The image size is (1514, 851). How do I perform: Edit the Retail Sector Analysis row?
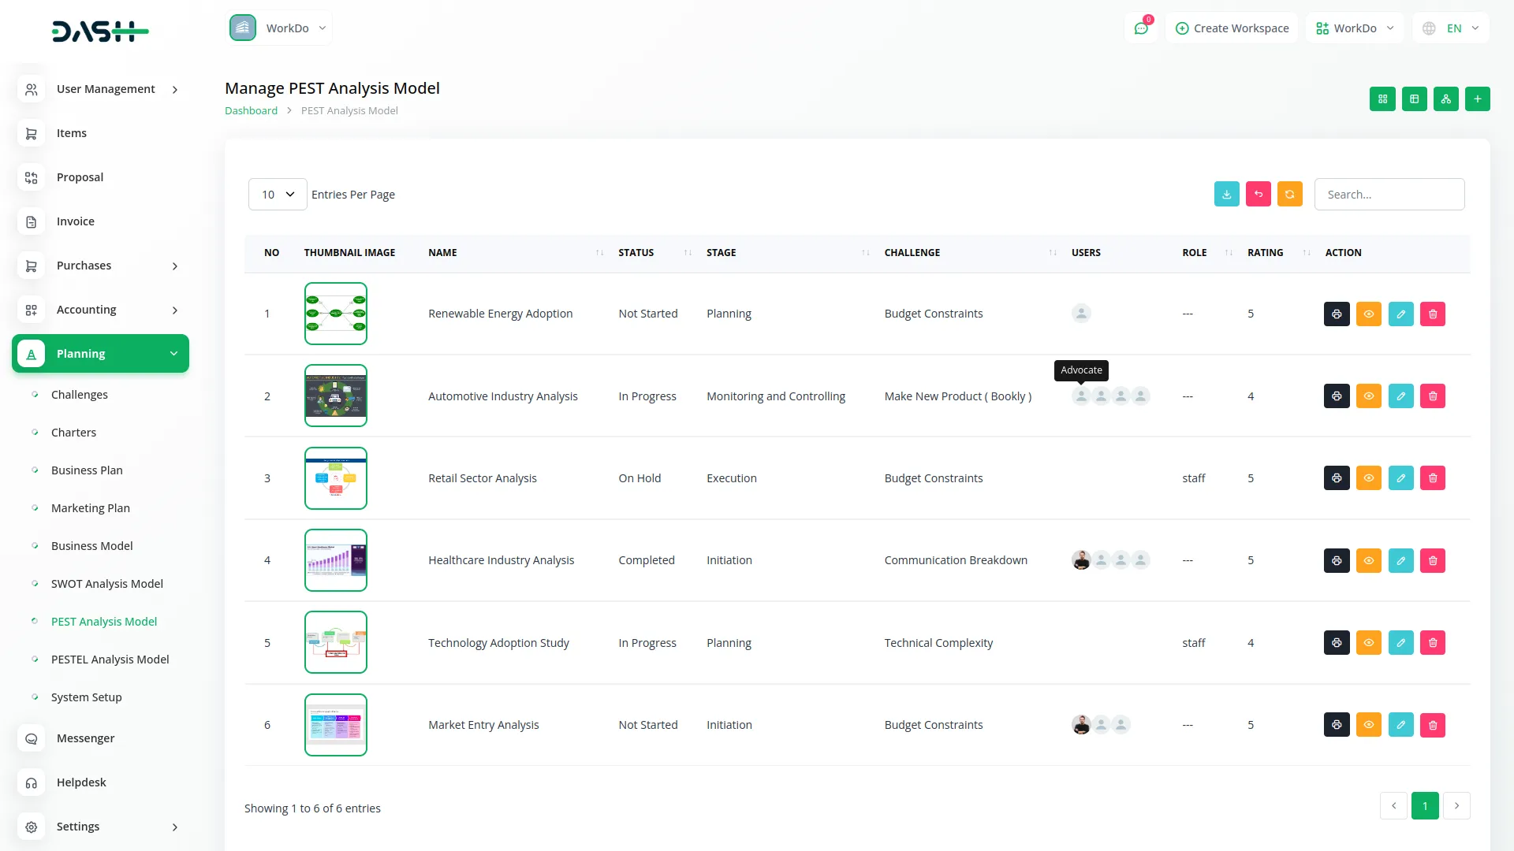1400,478
